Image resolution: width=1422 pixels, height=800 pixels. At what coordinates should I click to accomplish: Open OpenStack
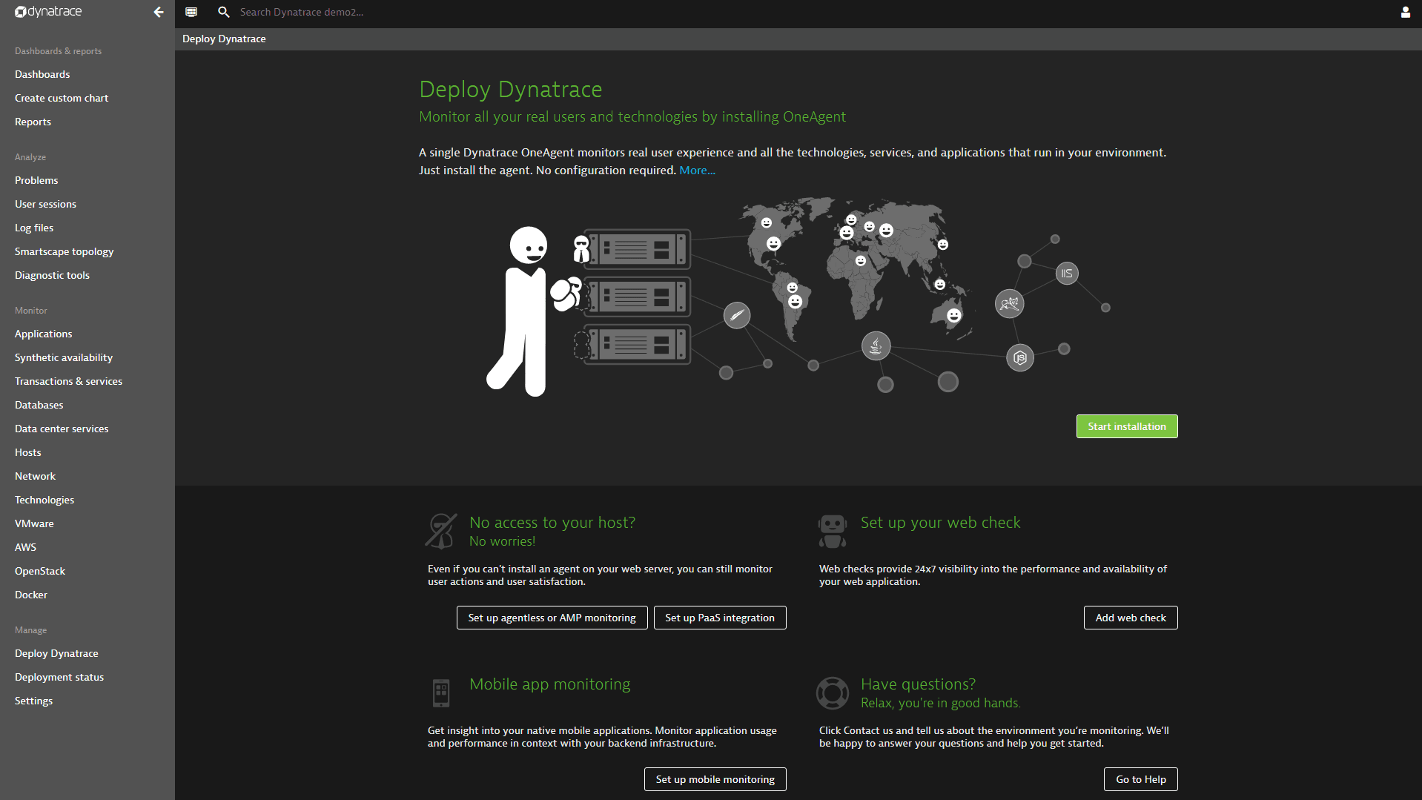coord(40,571)
